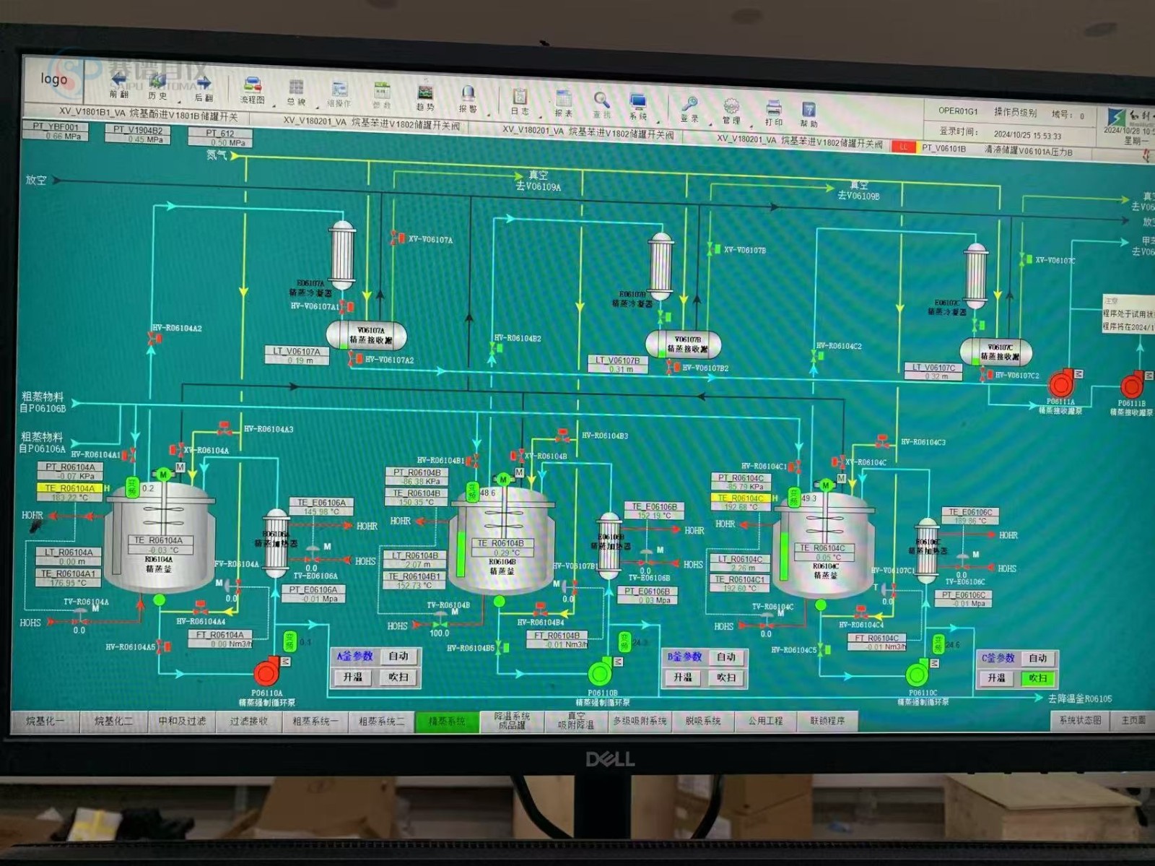
Task: Expand the arrow beside 总貌
Action: click(x=317, y=107)
